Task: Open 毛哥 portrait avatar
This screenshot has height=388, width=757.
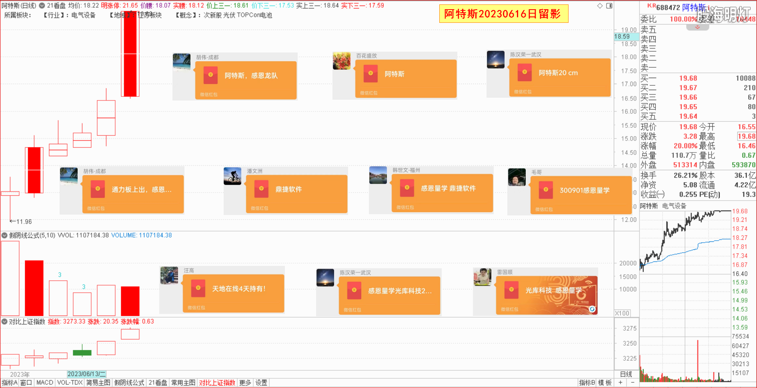Action: coord(517,177)
